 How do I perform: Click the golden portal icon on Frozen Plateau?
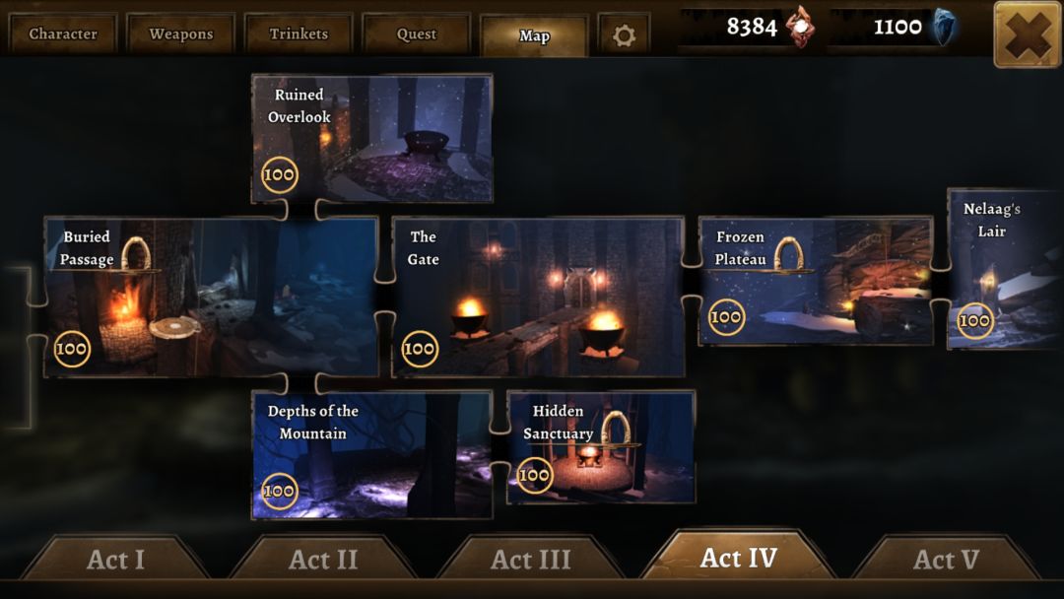coord(788,254)
